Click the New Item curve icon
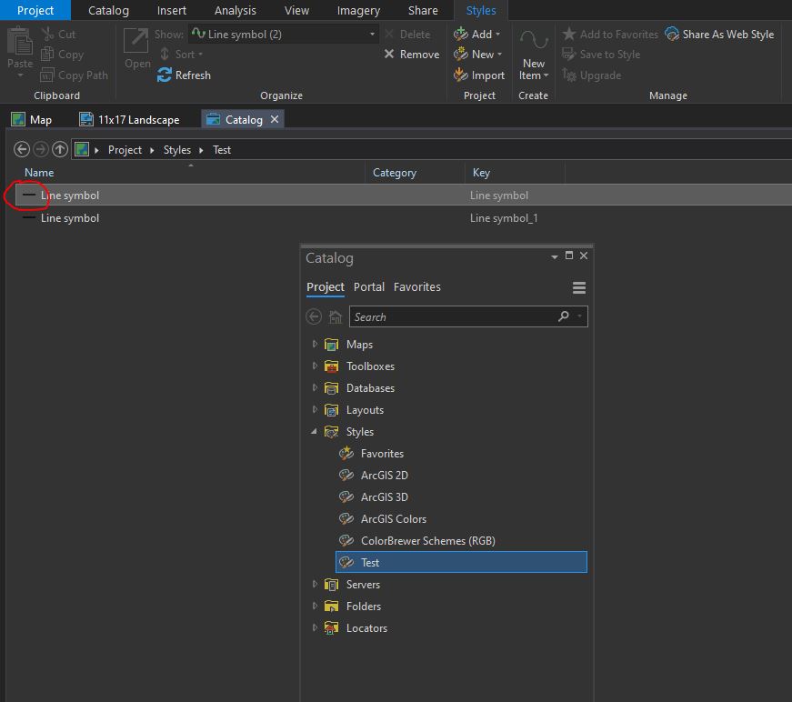Image resolution: width=792 pixels, height=702 pixels. (x=534, y=40)
